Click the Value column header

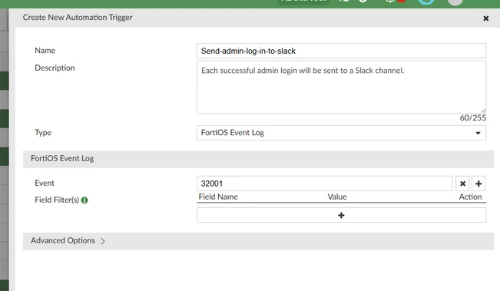point(337,197)
